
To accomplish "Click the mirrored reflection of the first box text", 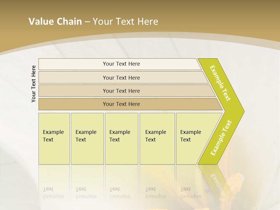I will pyautogui.click(x=53, y=193).
